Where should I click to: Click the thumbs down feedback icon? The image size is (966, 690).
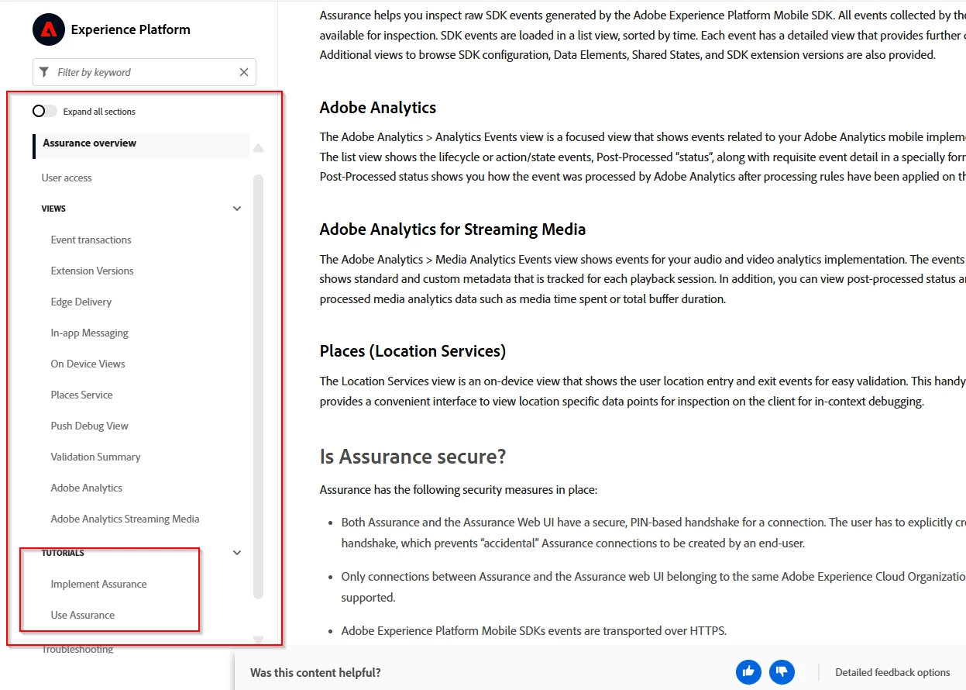pyautogui.click(x=782, y=672)
